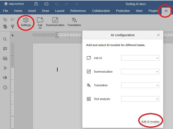Switch to the References tab

click(78, 11)
